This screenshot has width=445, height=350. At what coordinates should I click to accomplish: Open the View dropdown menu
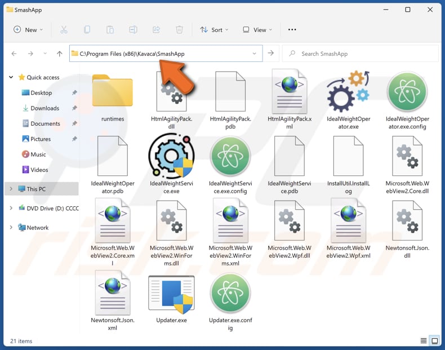pos(257,30)
